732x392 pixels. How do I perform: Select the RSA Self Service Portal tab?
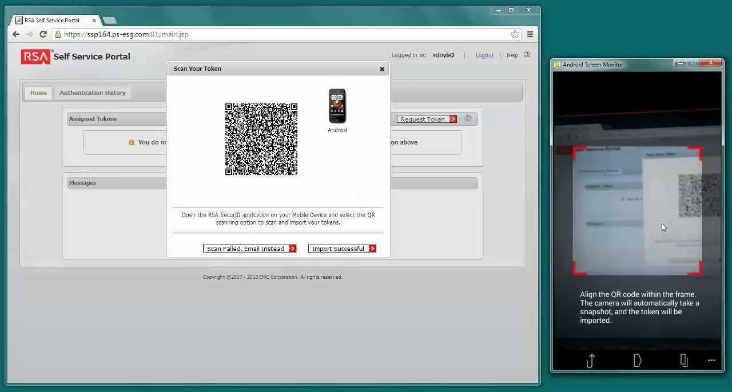(55, 21)
